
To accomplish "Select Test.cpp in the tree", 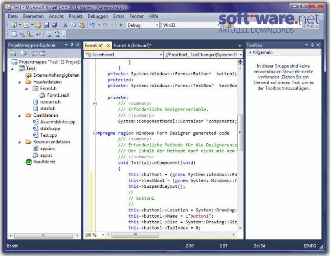I will click(x=49, y=135).
